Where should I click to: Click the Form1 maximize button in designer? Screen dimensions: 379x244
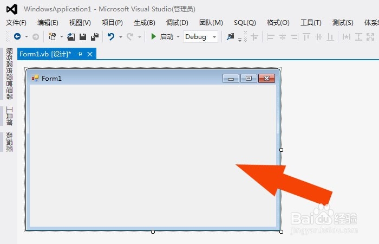coord(249,79)
